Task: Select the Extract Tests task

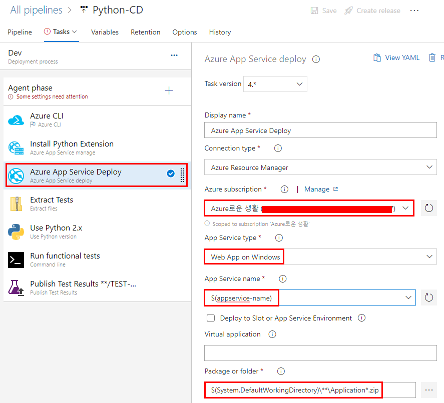Action: tap(98, 203)
